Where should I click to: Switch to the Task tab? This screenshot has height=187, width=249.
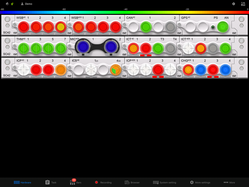51,182
